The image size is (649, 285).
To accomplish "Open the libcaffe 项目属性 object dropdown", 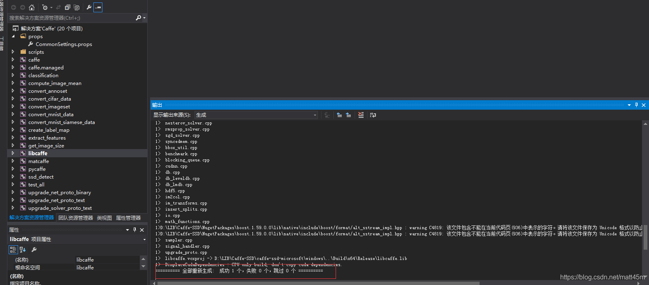I will tap(144, 239).
